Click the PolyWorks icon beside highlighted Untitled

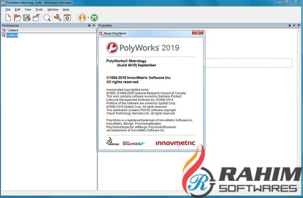[4, 35]
